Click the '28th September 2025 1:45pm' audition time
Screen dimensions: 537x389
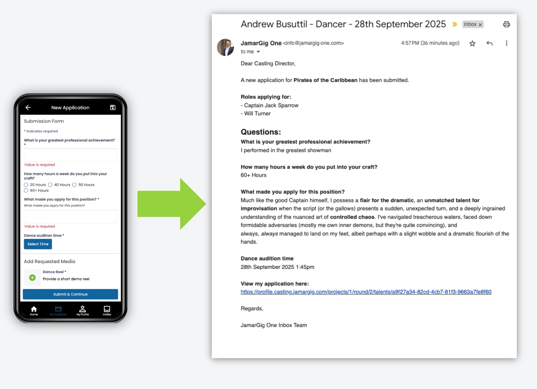(x=278, y=267)
